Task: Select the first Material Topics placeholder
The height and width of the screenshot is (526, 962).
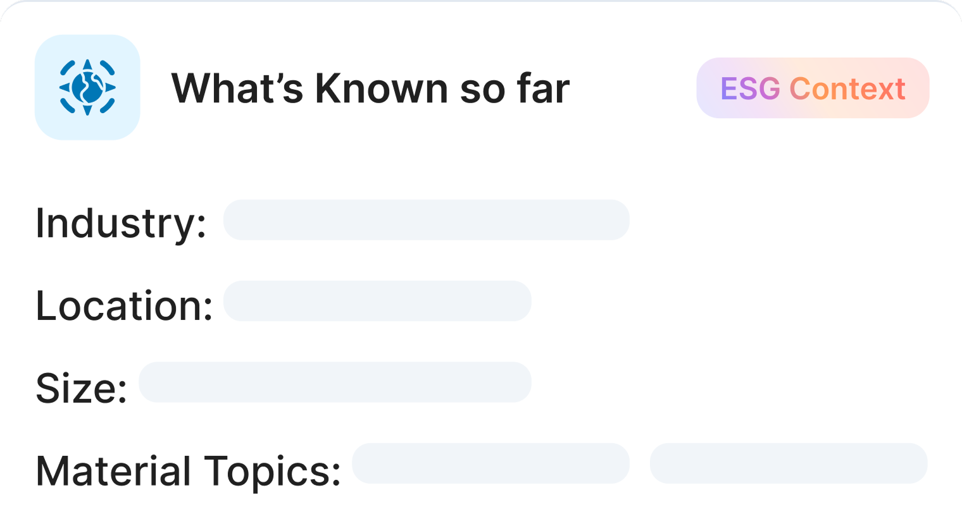Action: tap(490, 463)
